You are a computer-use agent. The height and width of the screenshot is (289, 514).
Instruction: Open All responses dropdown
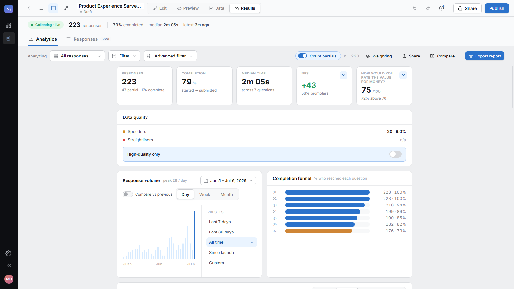pyautogui.click(x=77, y=56)
